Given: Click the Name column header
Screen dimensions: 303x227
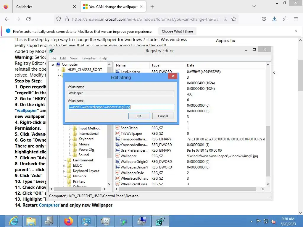Looking at the screenshot, I should click(132, 65).
